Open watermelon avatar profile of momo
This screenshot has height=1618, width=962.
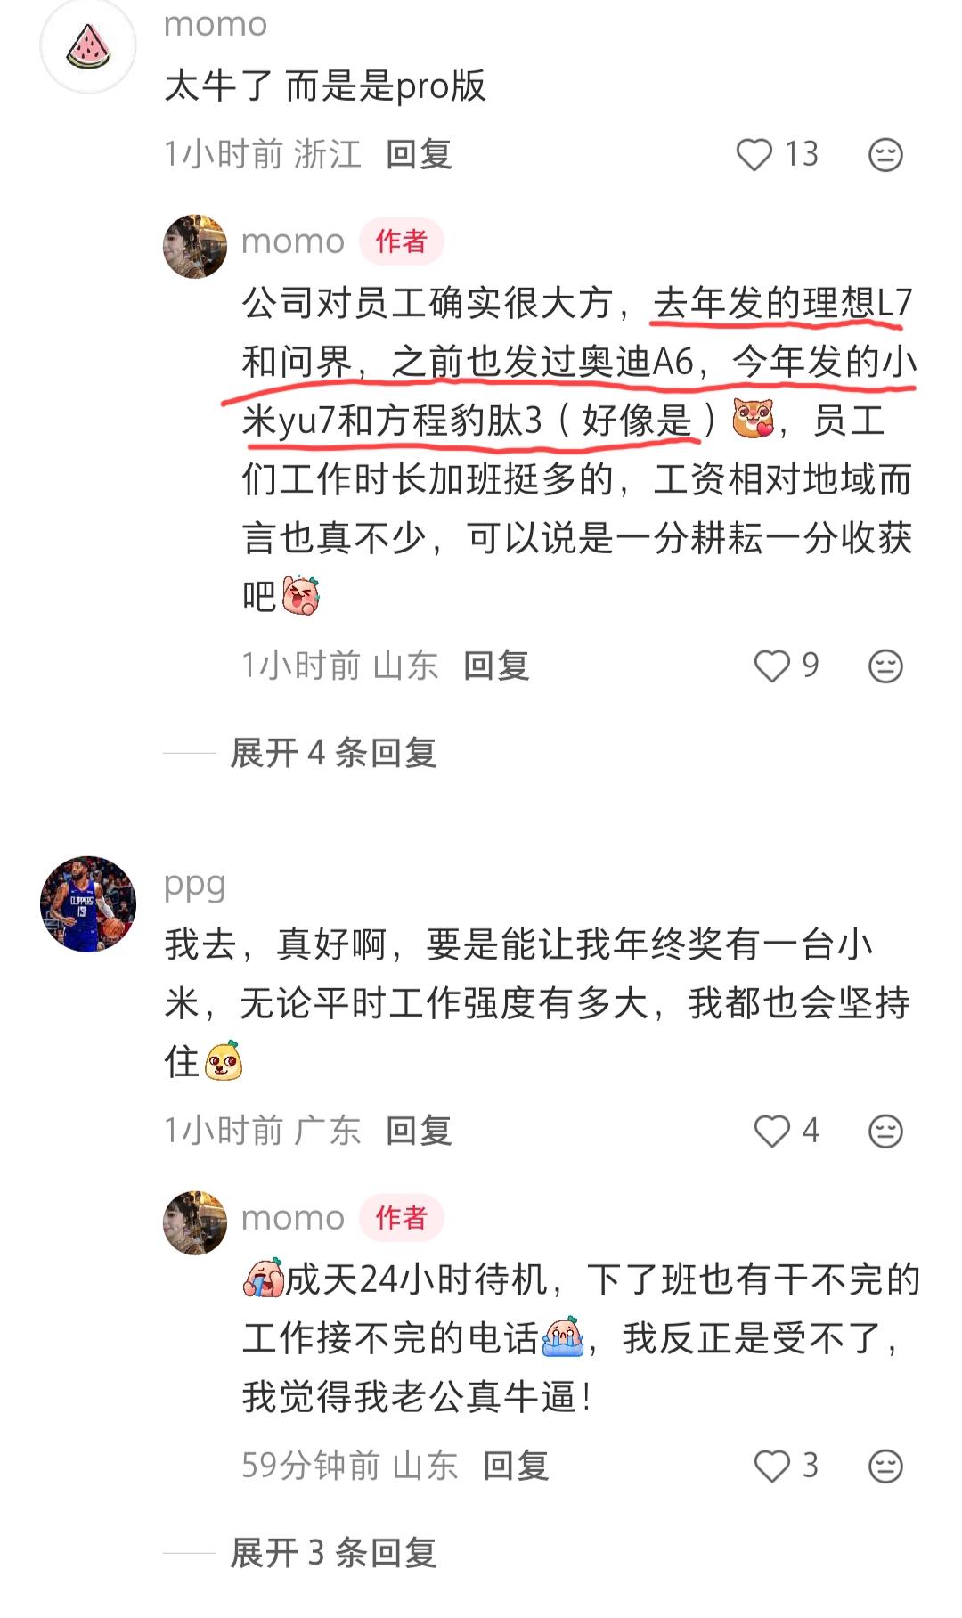88,45
